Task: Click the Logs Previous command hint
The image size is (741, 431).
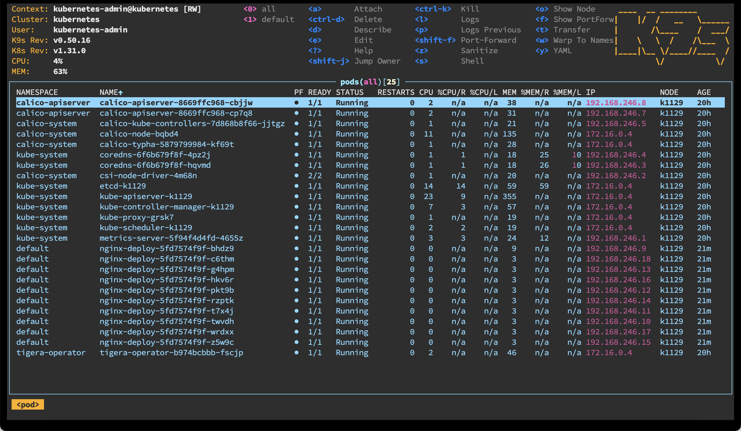Action: click(x=491, y=30)
